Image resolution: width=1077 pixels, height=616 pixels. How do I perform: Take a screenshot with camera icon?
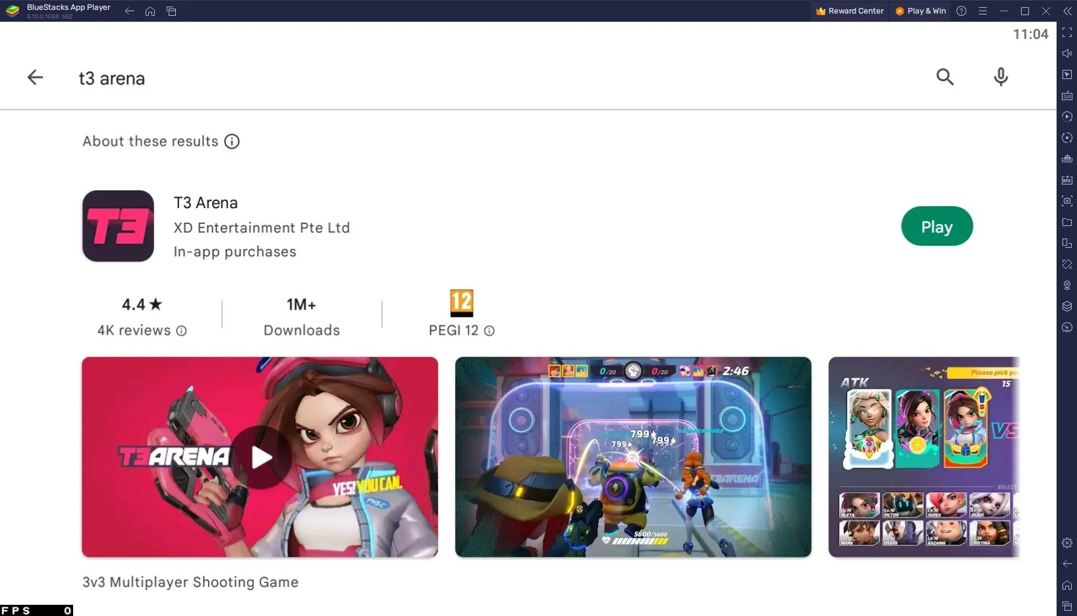click(x=1067, y=201)
